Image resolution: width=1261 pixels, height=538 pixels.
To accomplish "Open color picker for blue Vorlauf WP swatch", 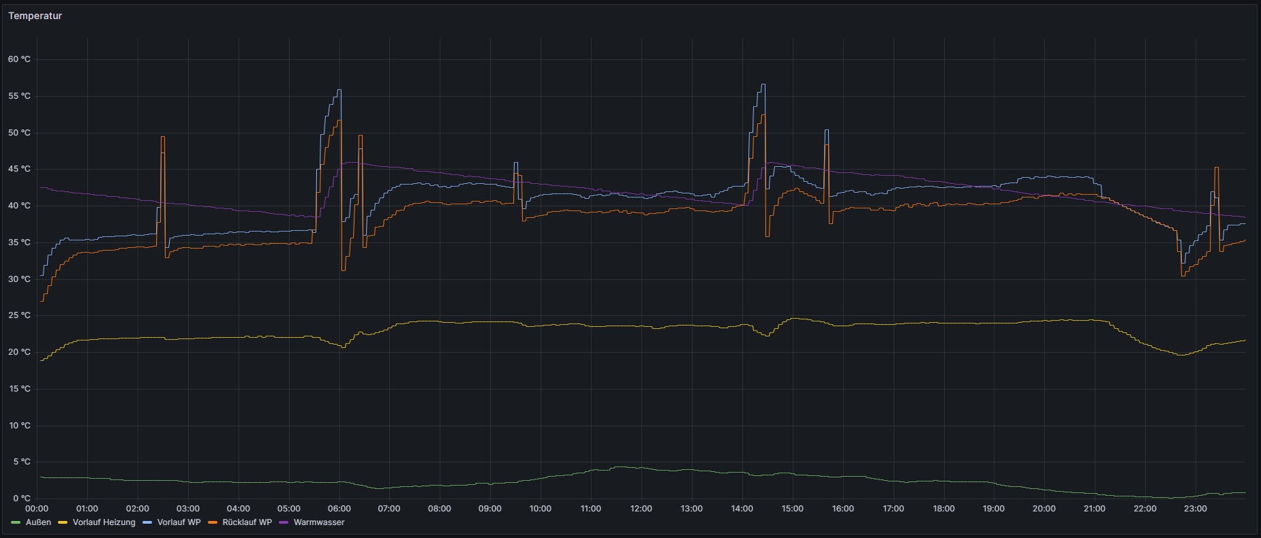I will 148,522.
